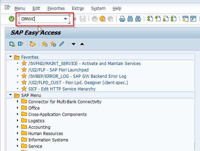Click the Save diskette icon
Image resolution: width=200 pixels, height=151 pixels.
click(x=83, y=19)
